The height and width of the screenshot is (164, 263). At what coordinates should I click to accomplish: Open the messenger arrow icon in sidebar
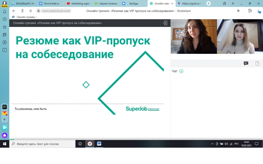pyautogui.click(x=4, y=128)
